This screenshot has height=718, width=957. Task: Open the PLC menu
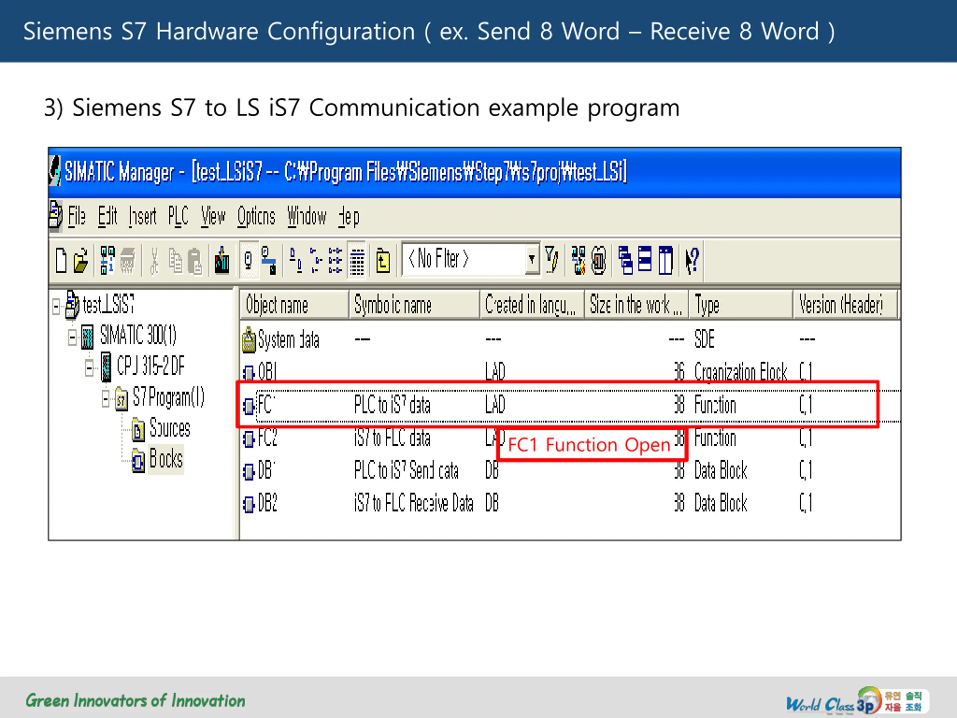coord(178,216)
